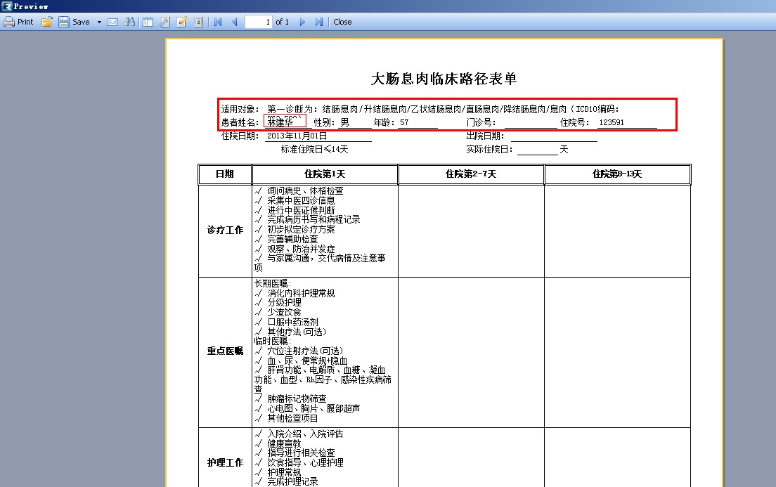
Task: Send report by email envelope icon
Action: tap(113, 22)
